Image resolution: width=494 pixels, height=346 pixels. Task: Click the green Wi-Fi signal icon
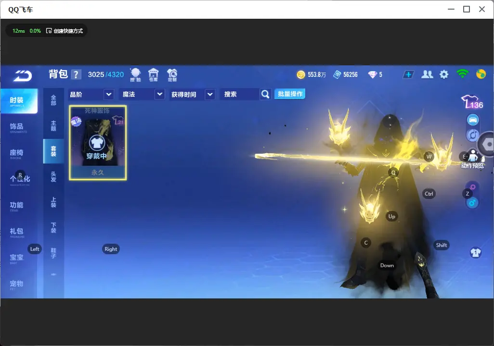[x=462, y=74]
